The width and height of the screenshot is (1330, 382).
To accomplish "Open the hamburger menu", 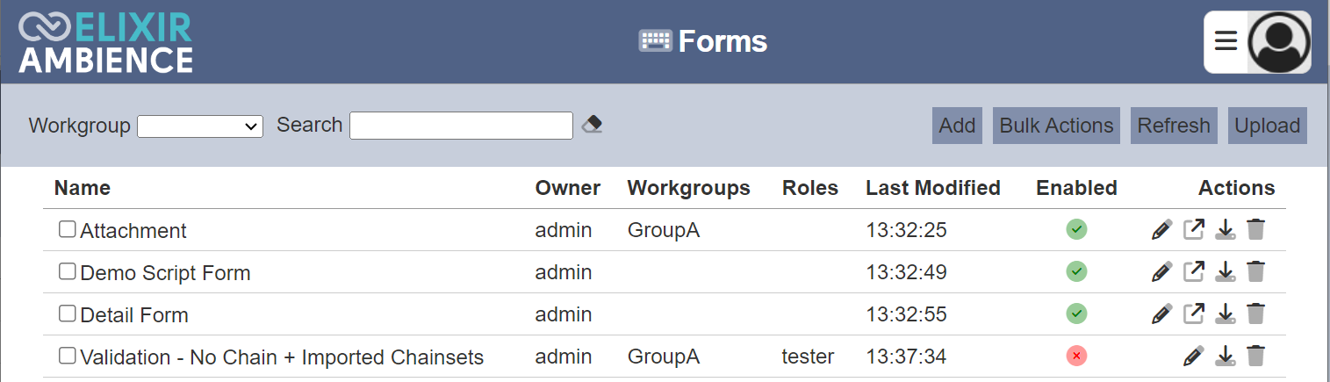I will point(1226,41).
